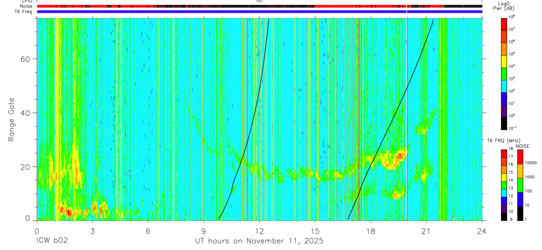Click the green segment of the NOISE colorbar
Image resolution: width=542 pixels, height=250 pixels.
click(519, 185)
